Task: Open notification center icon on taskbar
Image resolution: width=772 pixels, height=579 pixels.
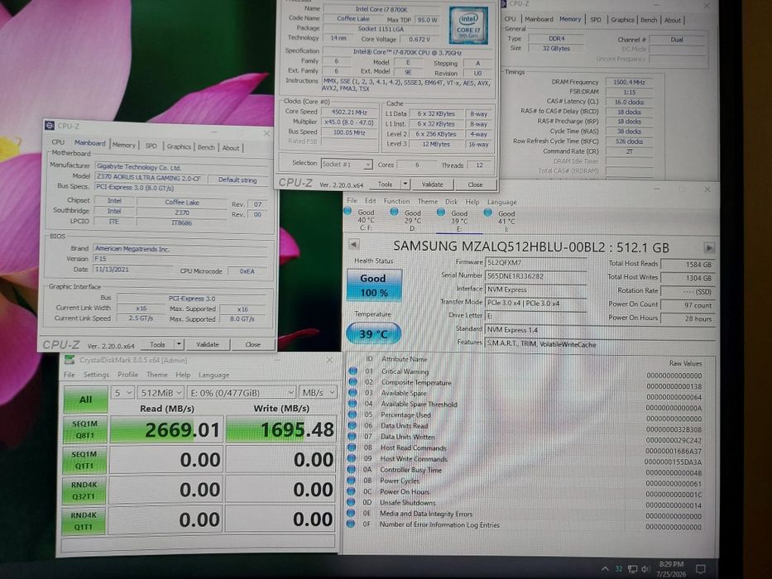Action: click(700, 569)
